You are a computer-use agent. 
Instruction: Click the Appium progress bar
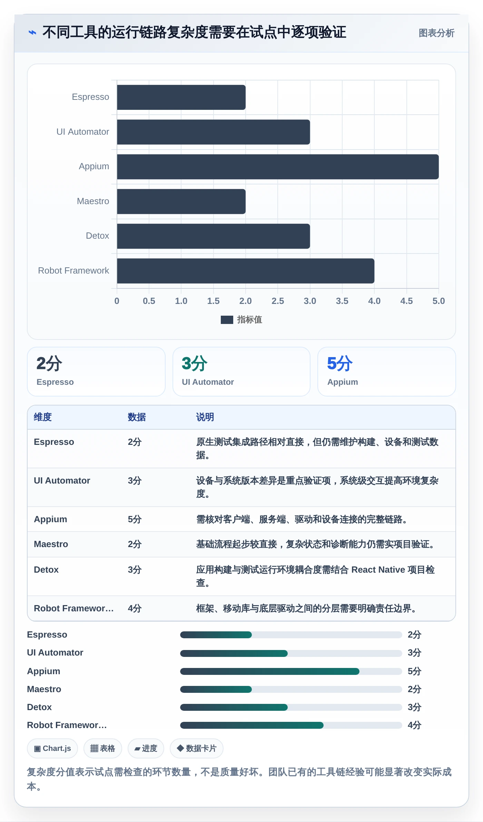click(291, 671)
